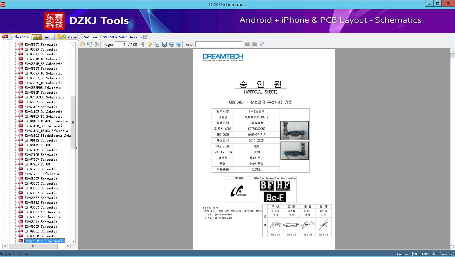Open SM-G770U1 Schematic

[x=42, y=174]
